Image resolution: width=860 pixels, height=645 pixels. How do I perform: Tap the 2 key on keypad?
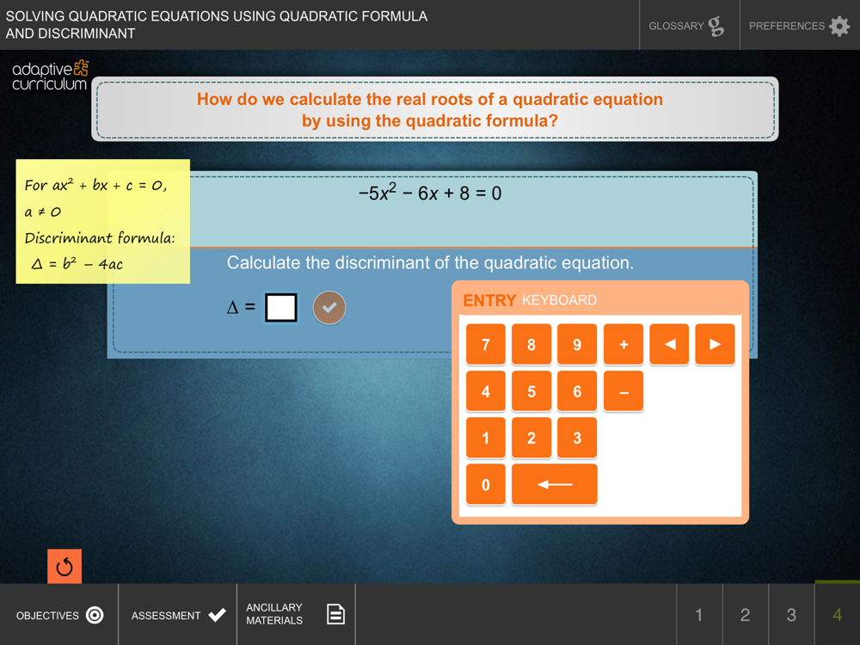click(531, 439)
